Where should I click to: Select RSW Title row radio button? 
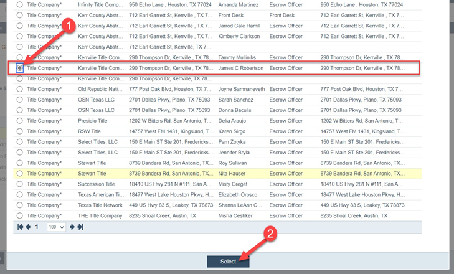[x=20, y=131]
